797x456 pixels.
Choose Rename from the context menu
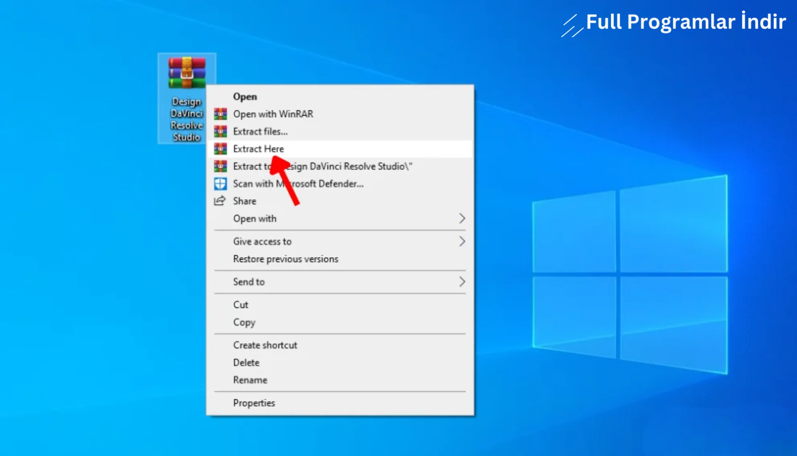point(340,380)
